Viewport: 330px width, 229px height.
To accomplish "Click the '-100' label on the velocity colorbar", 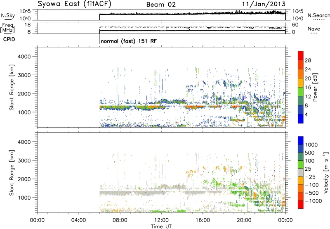I will click(x=312, y=185).
